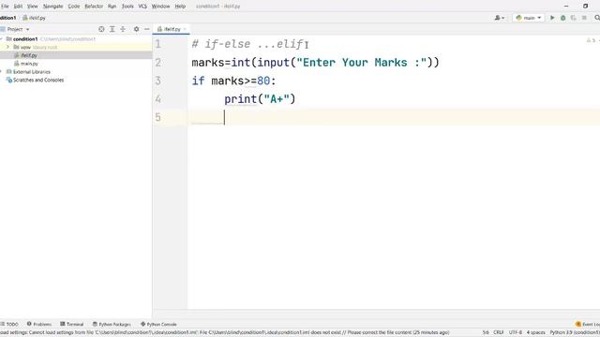Image resolution: width=600 pixels, height=337 pixels.
Task: Click the number 80 on line 3
Action: pos(263,81)
